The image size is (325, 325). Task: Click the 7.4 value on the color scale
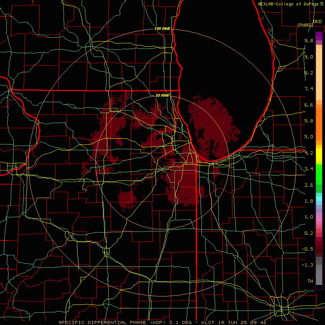309,89
